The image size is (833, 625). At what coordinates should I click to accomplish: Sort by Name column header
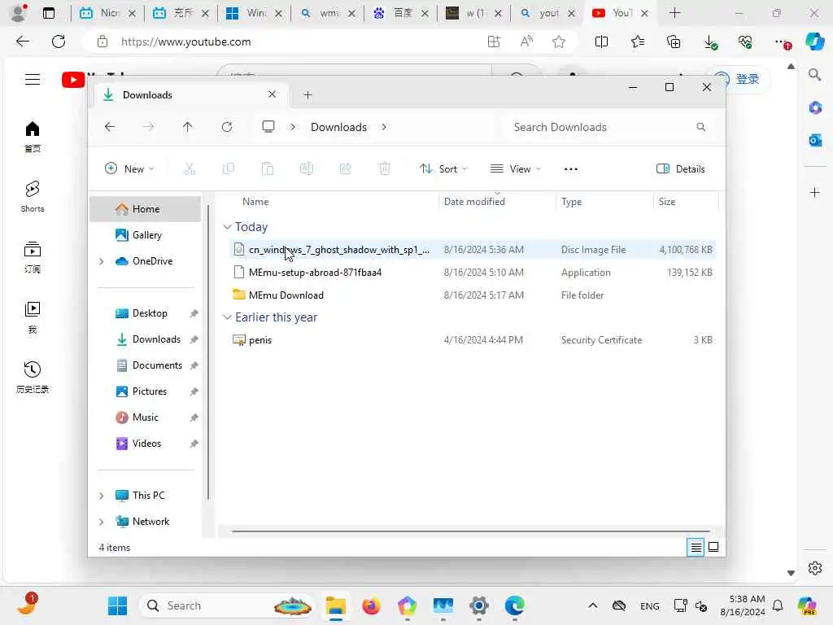pos(255,202)
